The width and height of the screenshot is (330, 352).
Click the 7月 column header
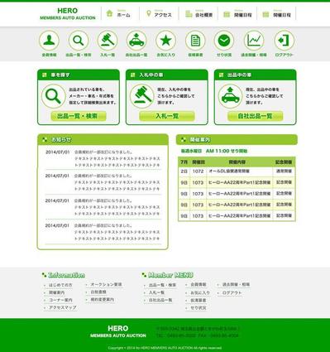point(184,162)
